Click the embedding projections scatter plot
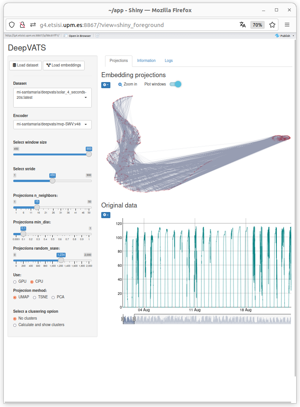Viewport: 300px width, 407px height. pyautogui.click(x=198, y=144)
